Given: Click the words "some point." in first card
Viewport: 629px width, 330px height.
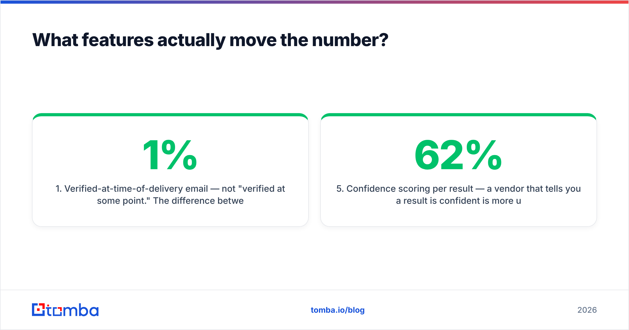Looking at the screenshot, I should (123, 201).
